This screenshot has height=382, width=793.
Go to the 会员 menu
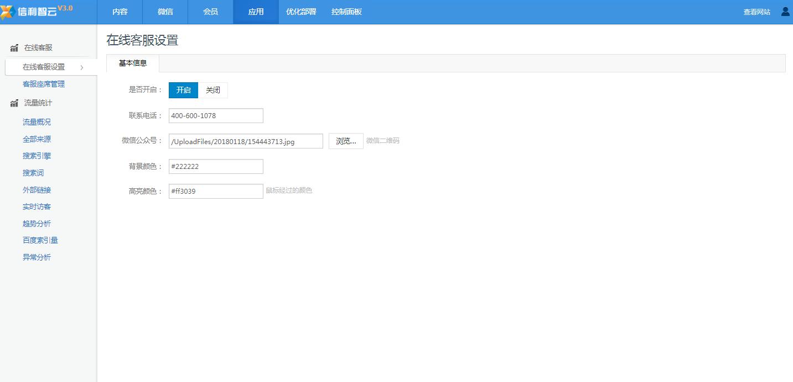point(210,12)
